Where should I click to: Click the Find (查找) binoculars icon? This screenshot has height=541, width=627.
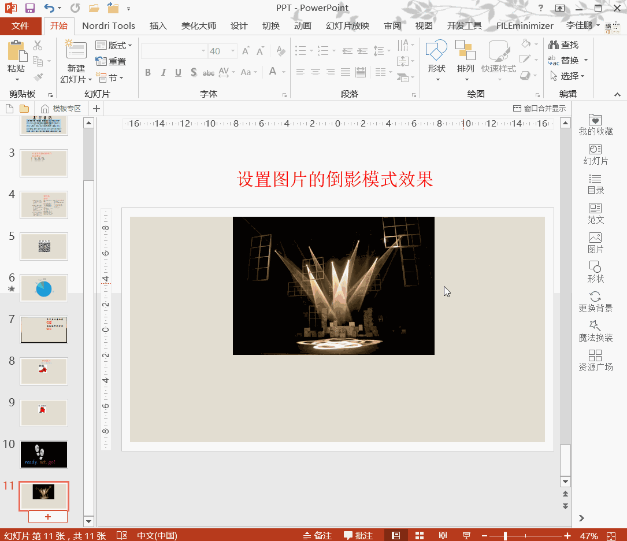(x=554, y=45)
